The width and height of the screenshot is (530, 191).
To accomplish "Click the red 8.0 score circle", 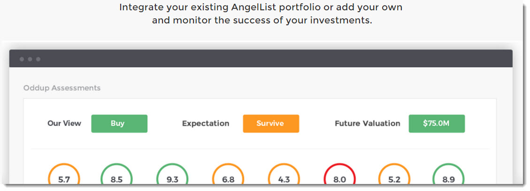I will (x=339, y=179).
